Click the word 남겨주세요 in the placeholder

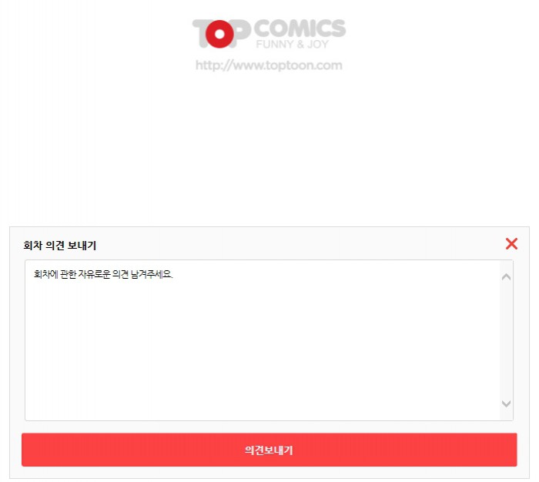click(x=152, y=274)
